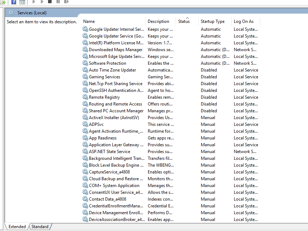Image resolution: width=308 pixels, height=231 pixels.
Task: Sort by the Startup Type column header
Action: point(215,21)
